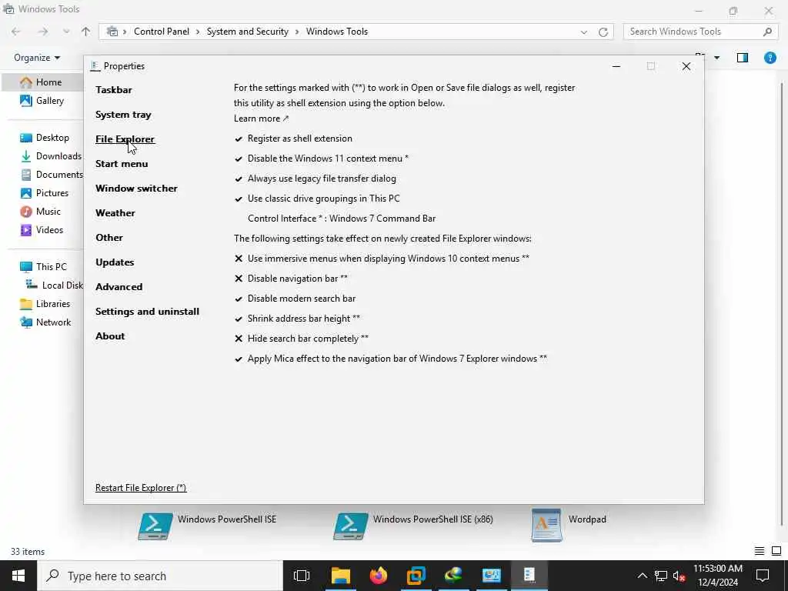Toggle Apply Mica effect to navigation bar
This screenshot has width=788, height=591.
click(x=390, y=359)
